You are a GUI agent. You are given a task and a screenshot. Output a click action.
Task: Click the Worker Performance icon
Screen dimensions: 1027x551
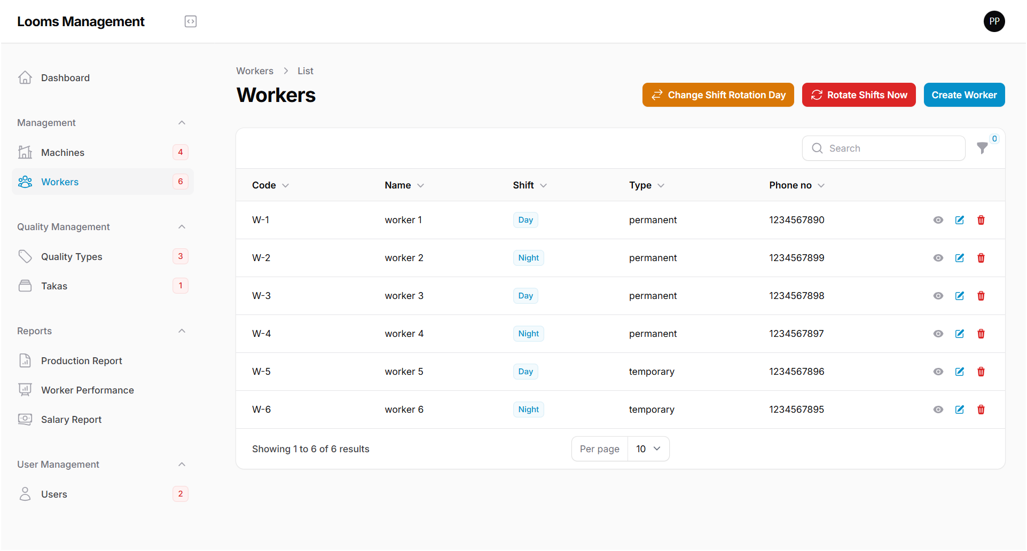(x=25, y=390)
